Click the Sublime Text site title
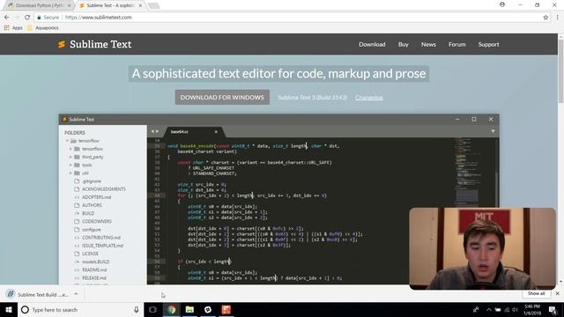This screenshot has height=317, width=564. [x=100, y=44]
